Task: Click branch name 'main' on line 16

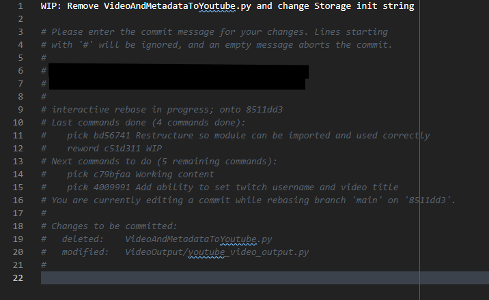Action: (367, 200)
